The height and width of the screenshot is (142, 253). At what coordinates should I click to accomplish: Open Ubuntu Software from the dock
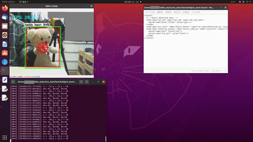coord(5,53)
